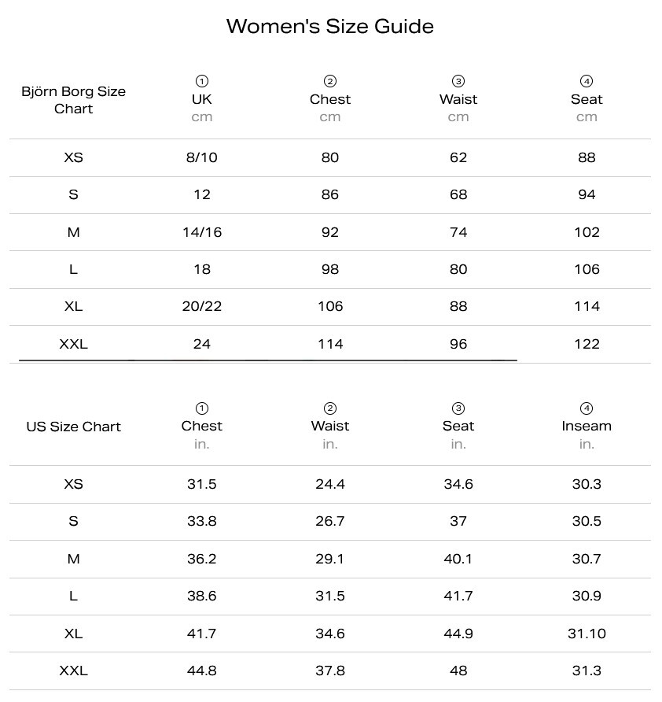Select the US Size Chart heading
662x702 pixels.
pos(73,427)
